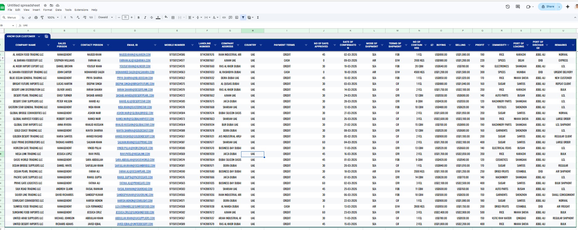Click the najeeb.khan@alameen.com email link
The width and height of the screenshot is (578, 230).
point(135,55)
